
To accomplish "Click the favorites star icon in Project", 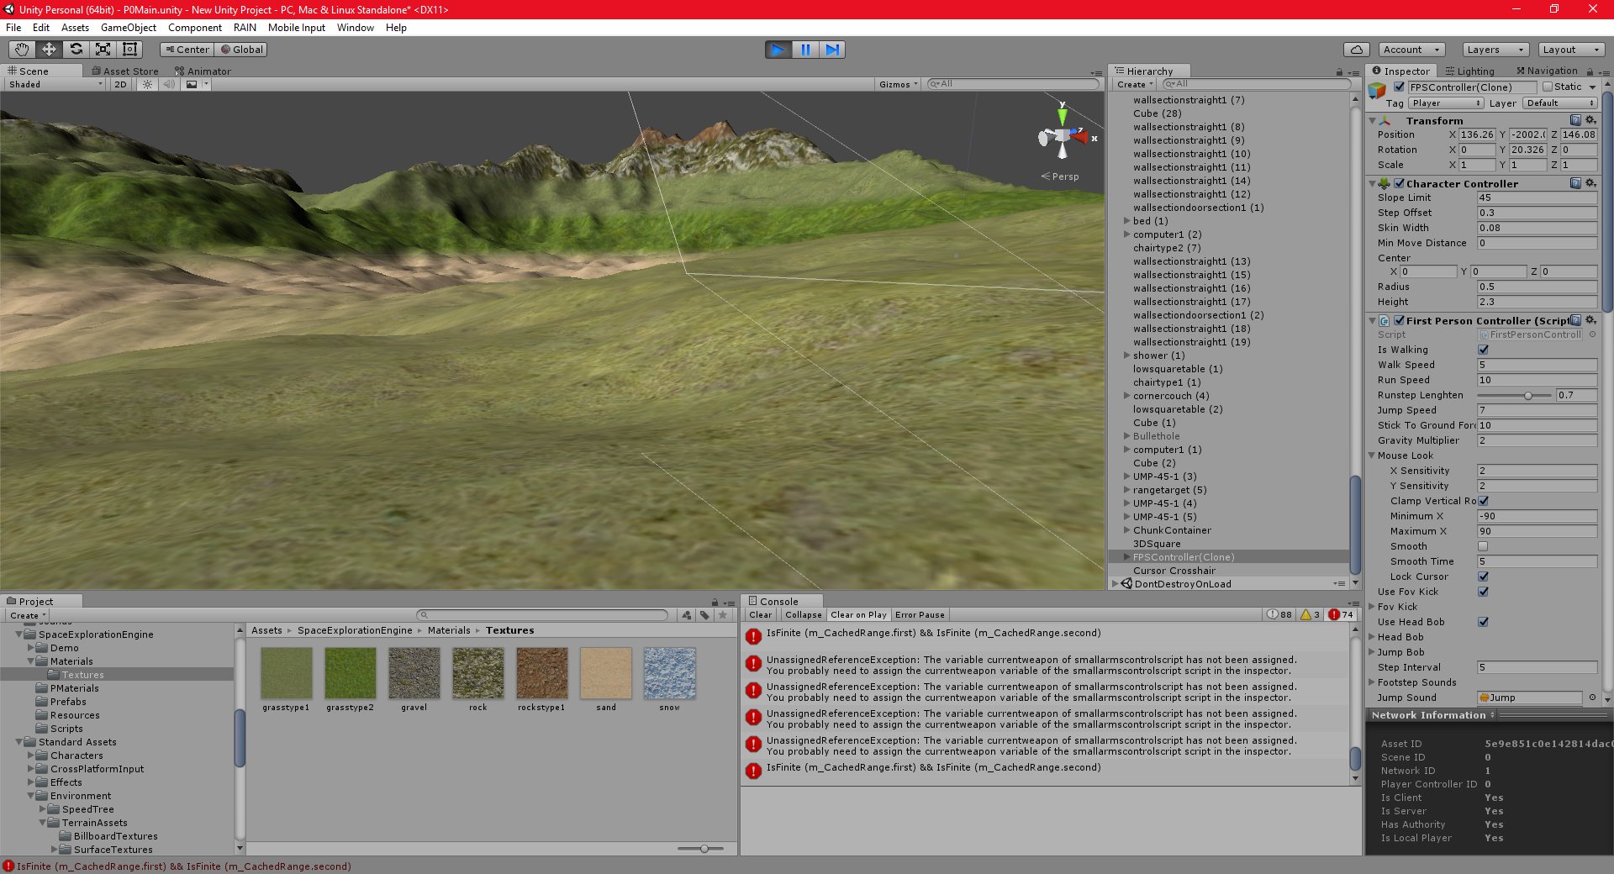I will (x=723, y=615).
